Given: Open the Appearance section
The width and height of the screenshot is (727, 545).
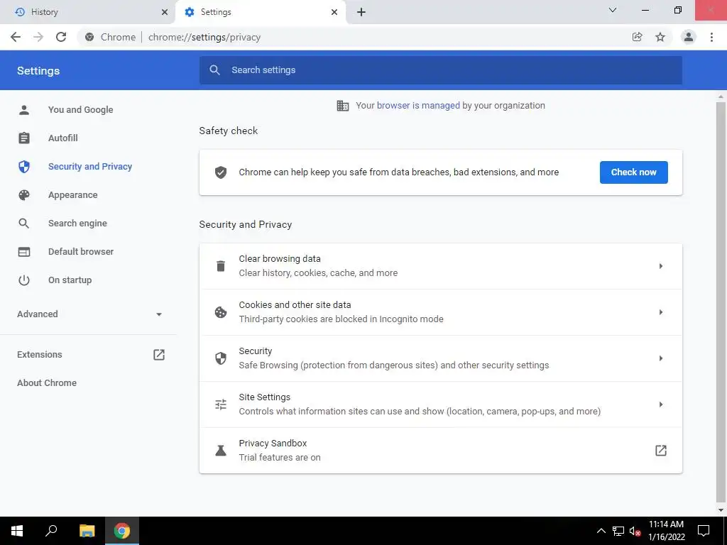Looking at the screenshot, I should [x=73, y=195].
